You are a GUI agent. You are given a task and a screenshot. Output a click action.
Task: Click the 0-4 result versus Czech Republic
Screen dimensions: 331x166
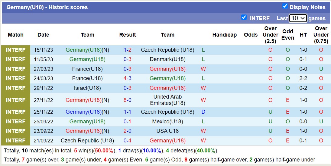(x=127, y=141)
